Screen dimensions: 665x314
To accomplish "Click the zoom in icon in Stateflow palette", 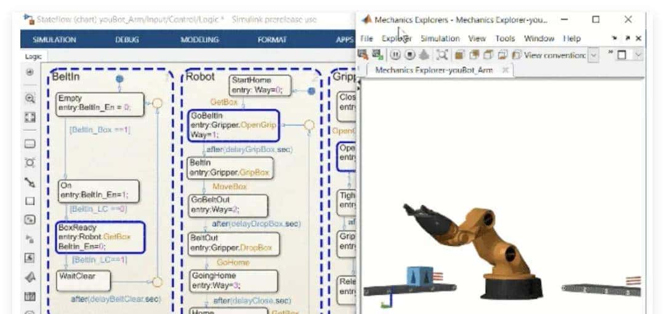I will pos(30,98).
